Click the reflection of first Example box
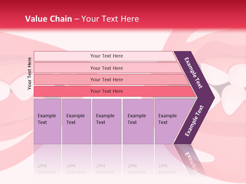 coord(47,164)
